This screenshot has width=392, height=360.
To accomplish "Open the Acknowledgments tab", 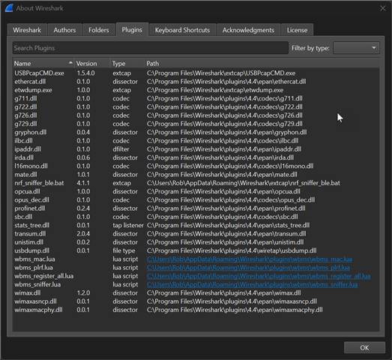I will click(x=248, y=30).
